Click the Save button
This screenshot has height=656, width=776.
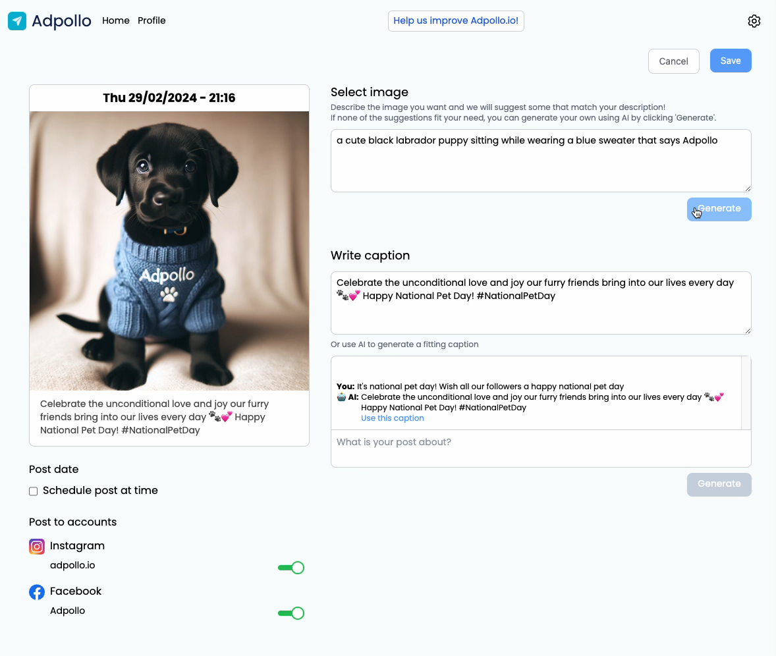(x=731, y=61)
